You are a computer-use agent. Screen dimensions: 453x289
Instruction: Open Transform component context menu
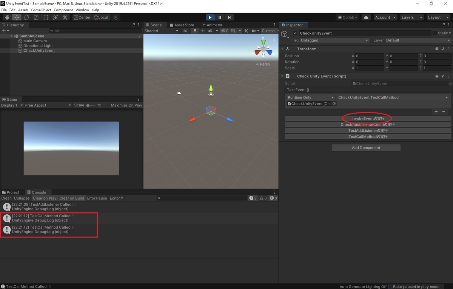click(x=448, y=49)
